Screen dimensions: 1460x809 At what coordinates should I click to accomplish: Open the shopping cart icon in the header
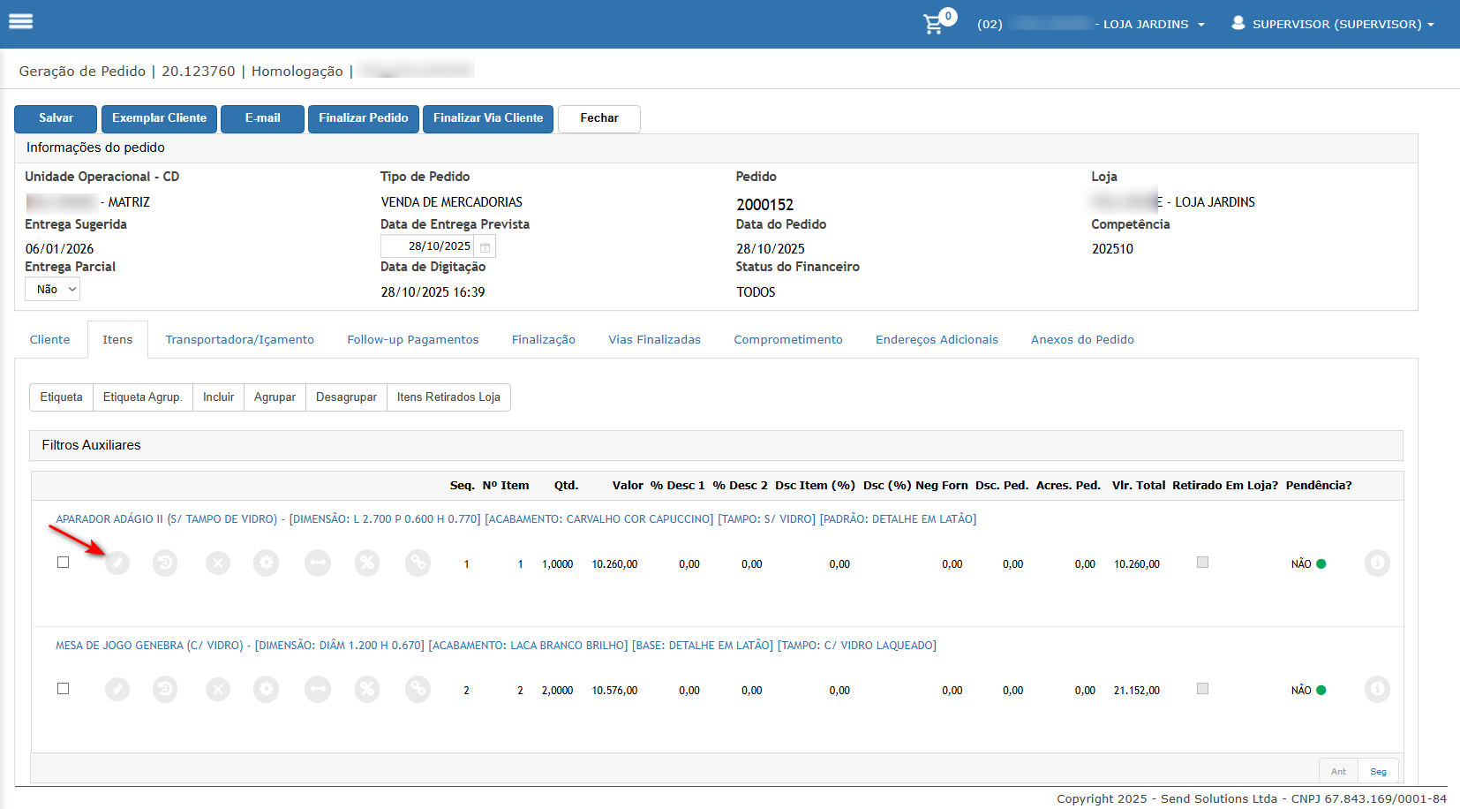[x=933, y=24]
